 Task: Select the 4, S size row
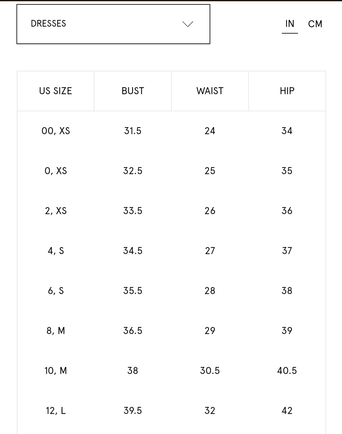coord(56,251)
